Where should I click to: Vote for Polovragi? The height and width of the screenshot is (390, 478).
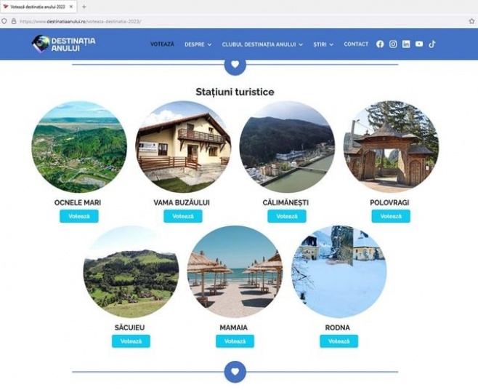pyautogui.click(x=391, y=216)
